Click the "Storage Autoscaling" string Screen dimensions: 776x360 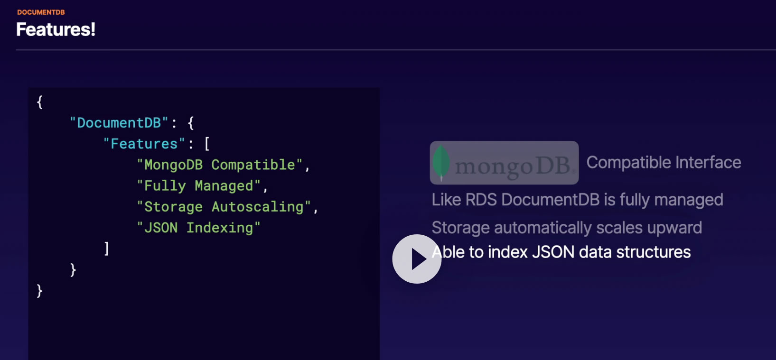coord(224,207)
